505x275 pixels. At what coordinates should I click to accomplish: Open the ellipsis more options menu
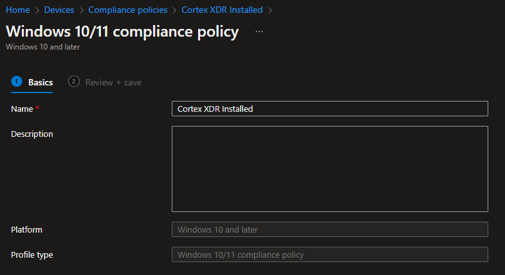tap(259, 31)
